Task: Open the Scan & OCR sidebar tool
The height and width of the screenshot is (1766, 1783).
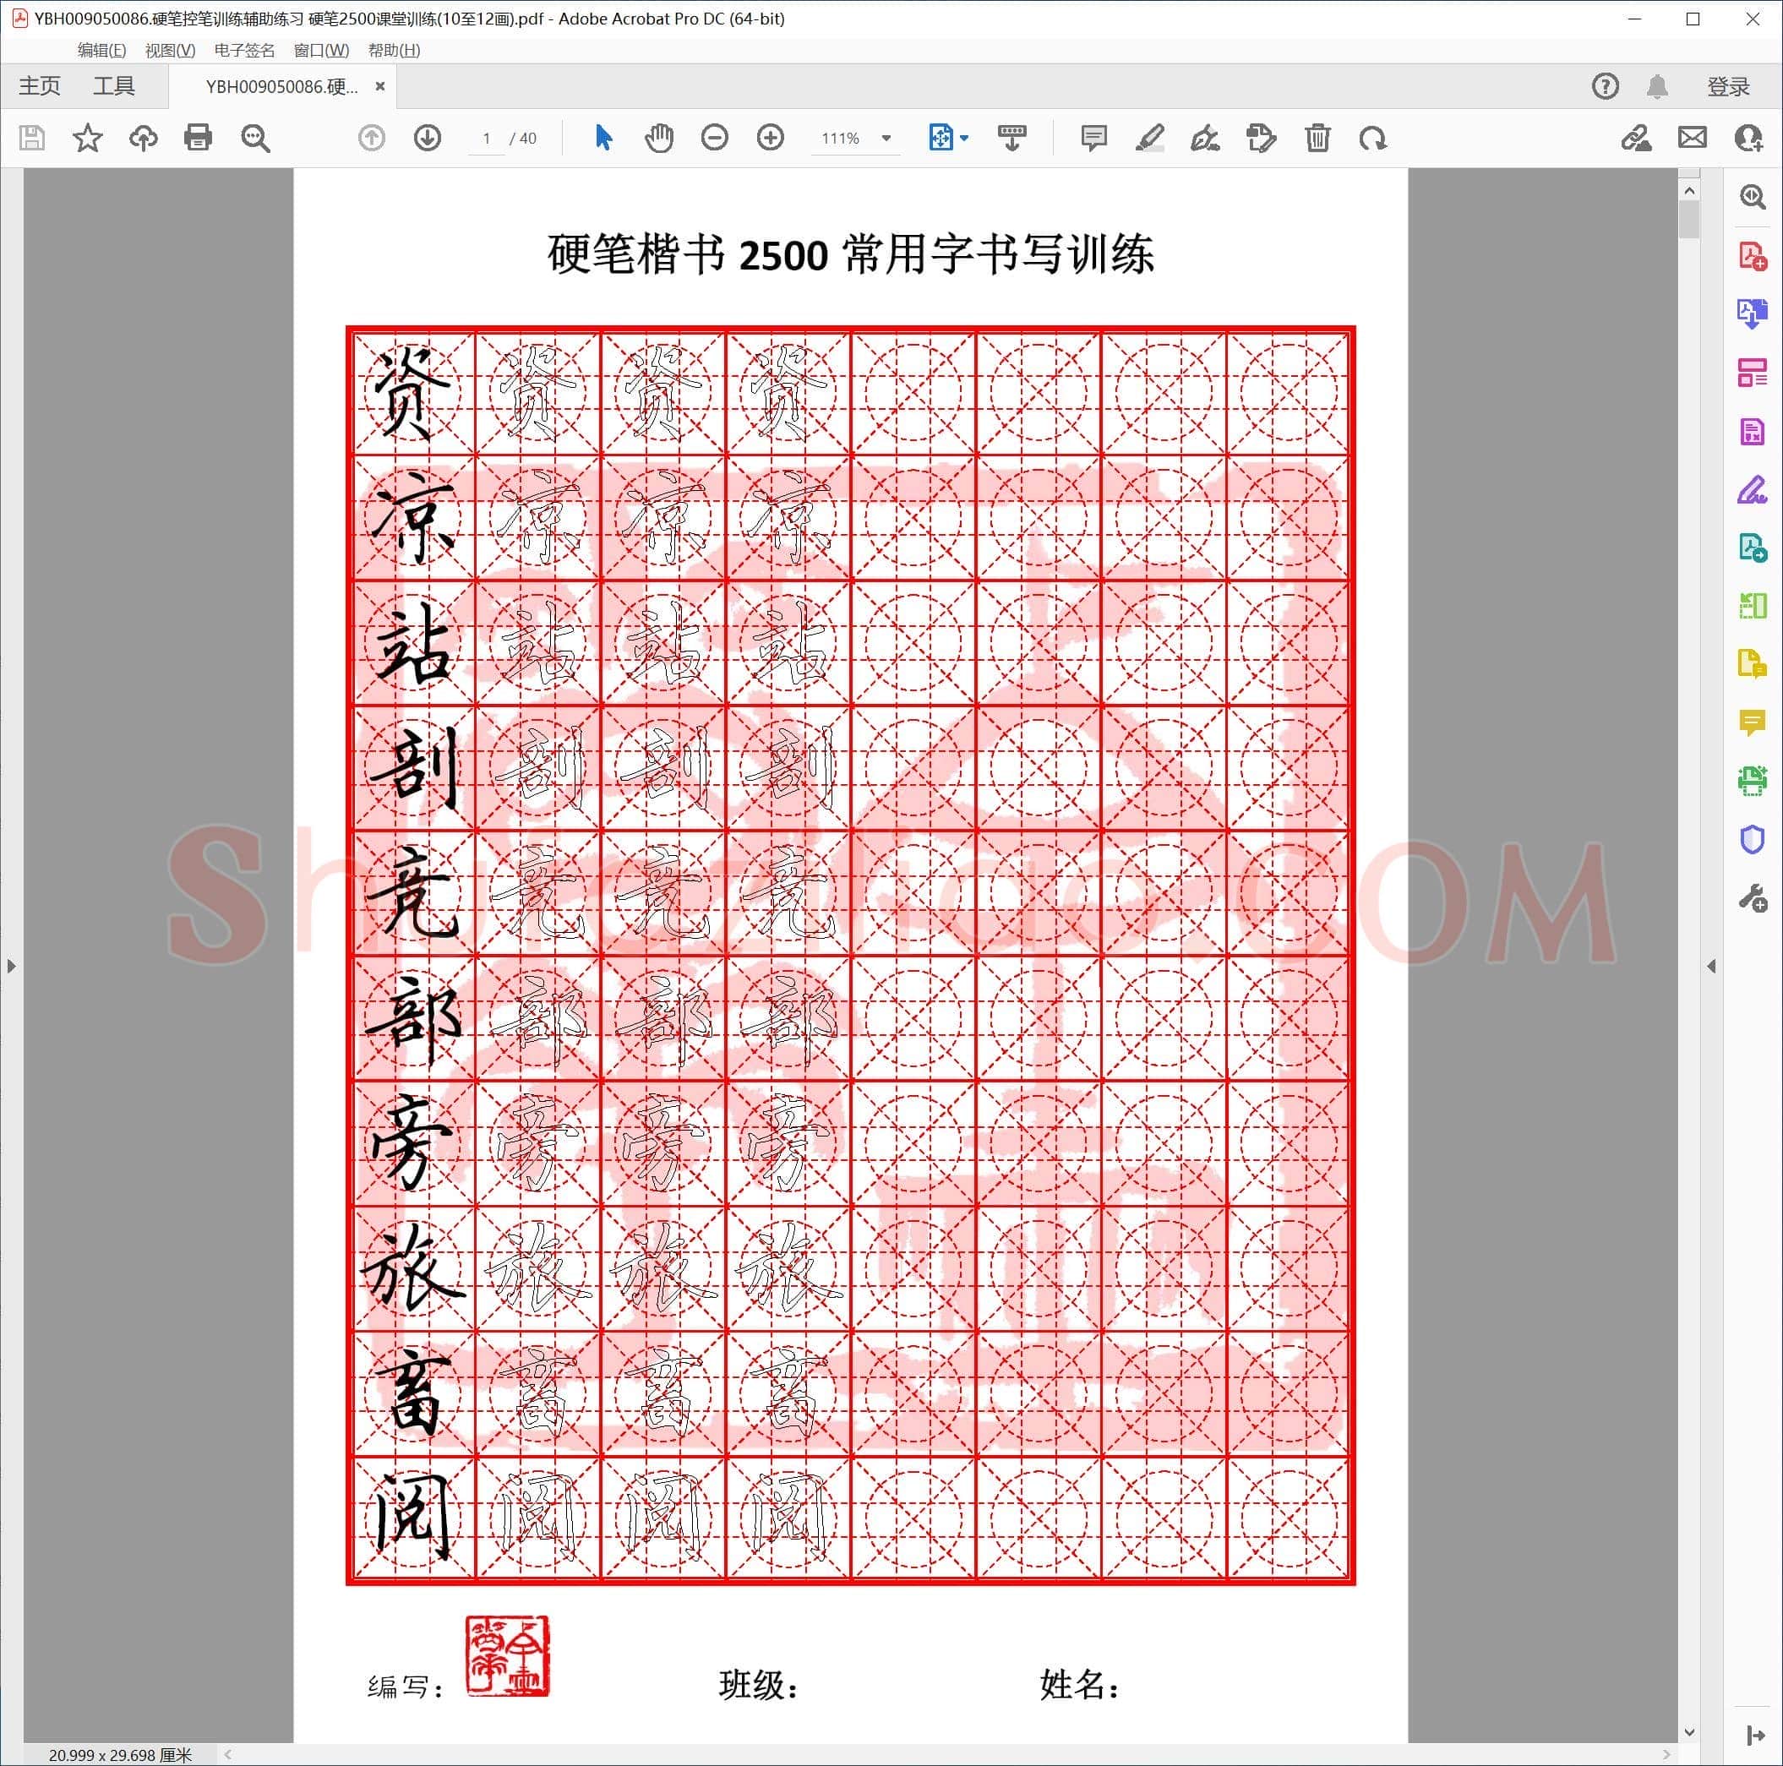Action: pos(1753,782)
